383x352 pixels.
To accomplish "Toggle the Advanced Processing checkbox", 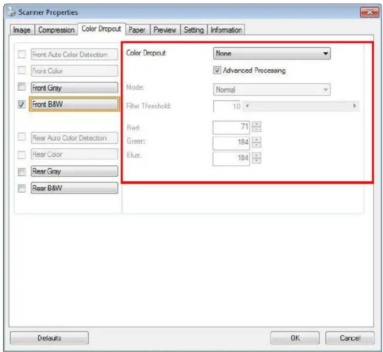I will pos(217,70).
